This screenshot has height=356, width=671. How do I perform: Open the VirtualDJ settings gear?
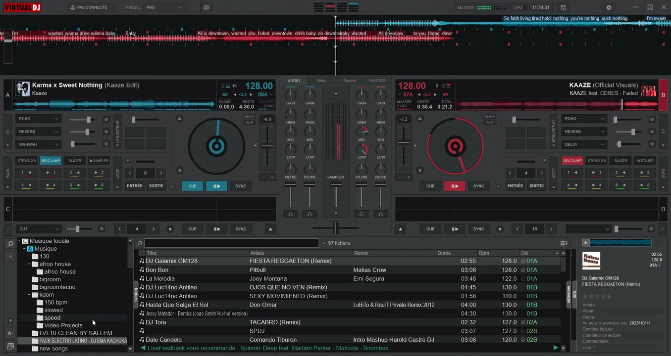click(x=609, y=7)
